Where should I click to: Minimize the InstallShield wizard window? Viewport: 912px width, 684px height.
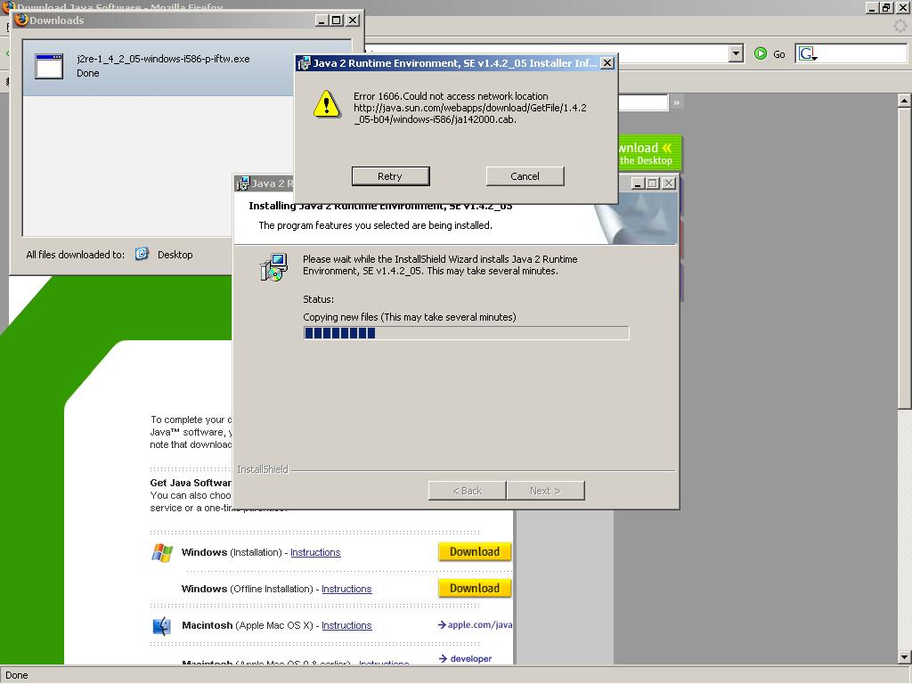pyautogui.click(x=638, y=183)
